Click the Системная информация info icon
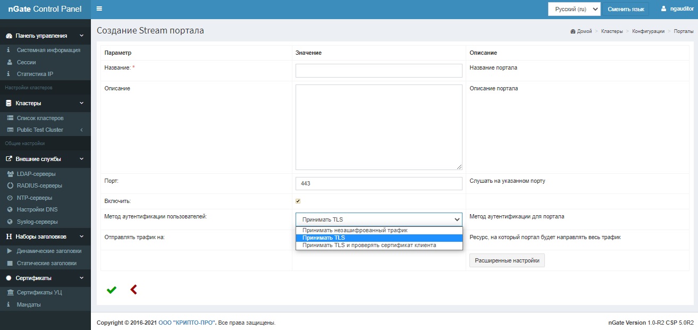 (9, 50)
